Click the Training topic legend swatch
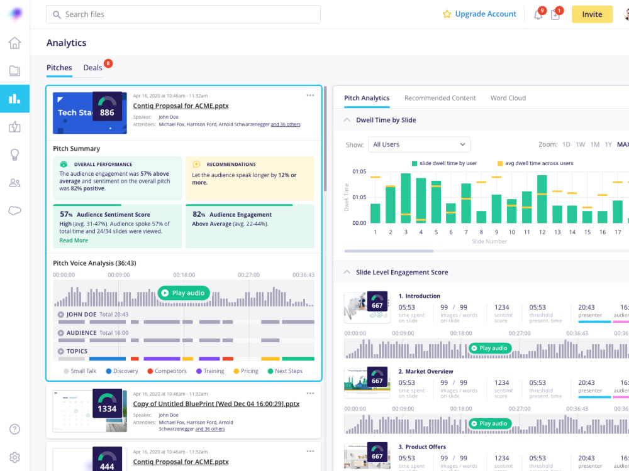 pos(199,371)
